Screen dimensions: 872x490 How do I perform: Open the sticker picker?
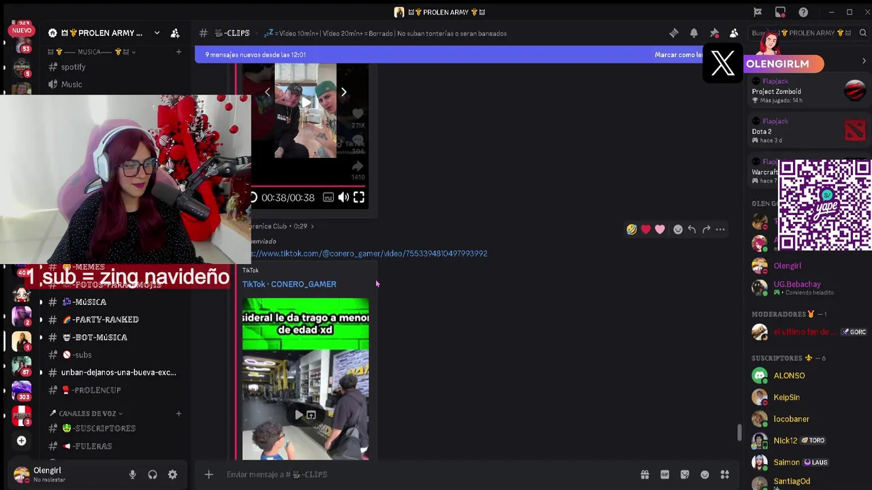pos(685,474)
